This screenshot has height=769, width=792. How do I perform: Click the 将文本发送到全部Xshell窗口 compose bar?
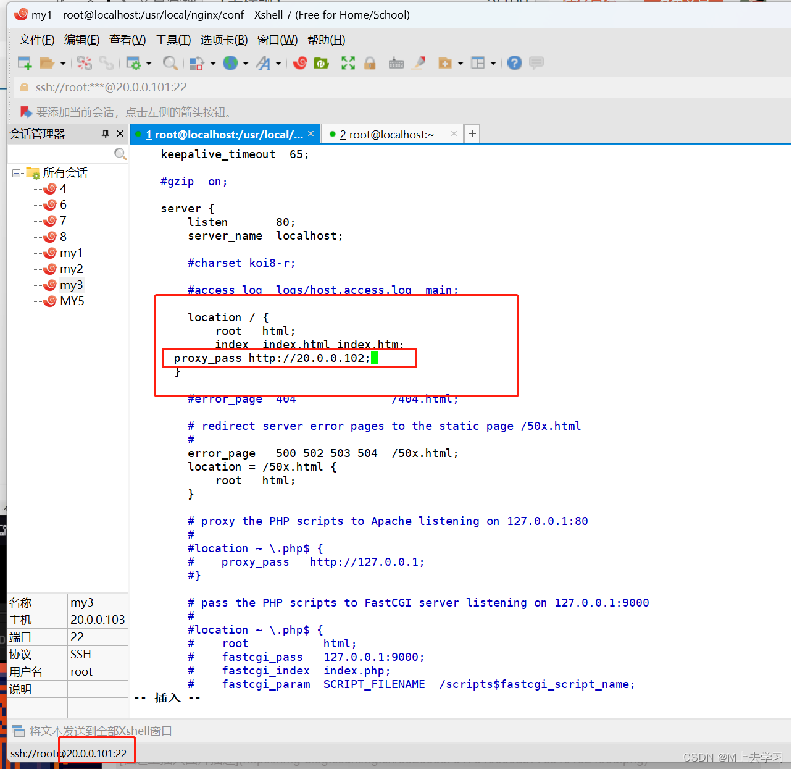click(x=399, y=731)
